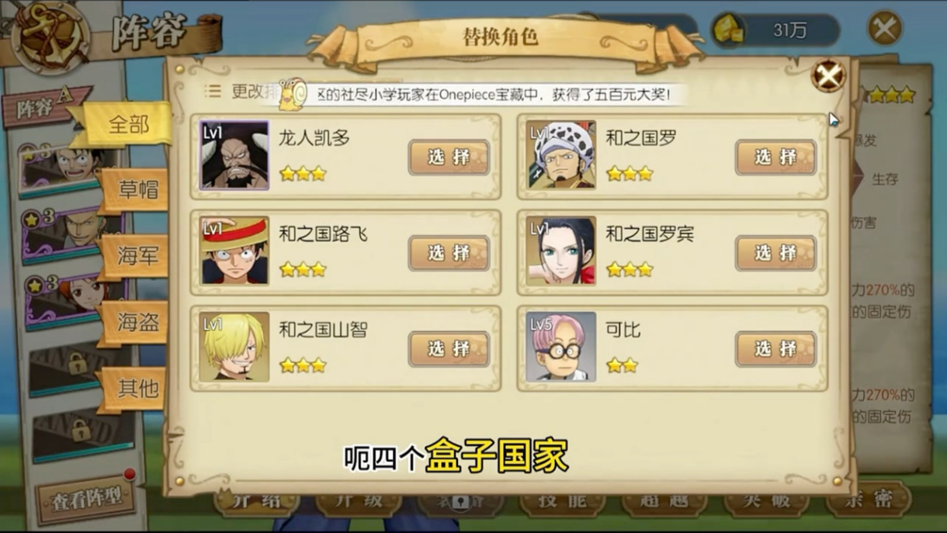Image resolution: width=947 pixels, height=533 pixels.
Task: Close the 替换角色 dialog
Action: [x=828, y=76]
